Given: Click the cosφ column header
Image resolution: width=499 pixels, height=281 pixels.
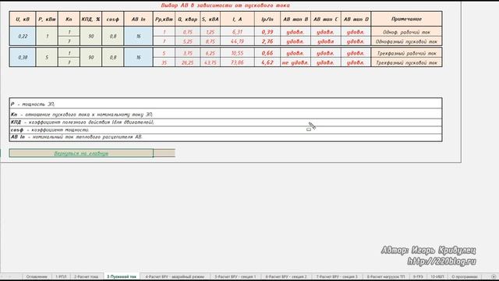Looking at the screenshot, I should [x=113, y=19].
